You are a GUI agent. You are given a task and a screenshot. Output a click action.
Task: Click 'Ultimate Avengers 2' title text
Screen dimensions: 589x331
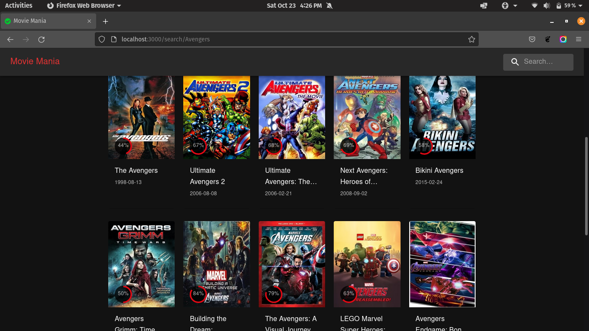point(207,176)
